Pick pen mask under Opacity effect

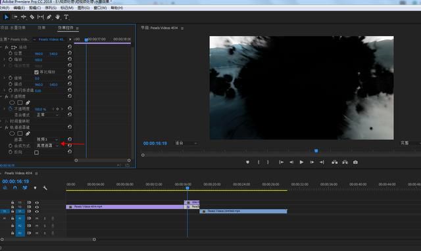click(x=28, y=103)
